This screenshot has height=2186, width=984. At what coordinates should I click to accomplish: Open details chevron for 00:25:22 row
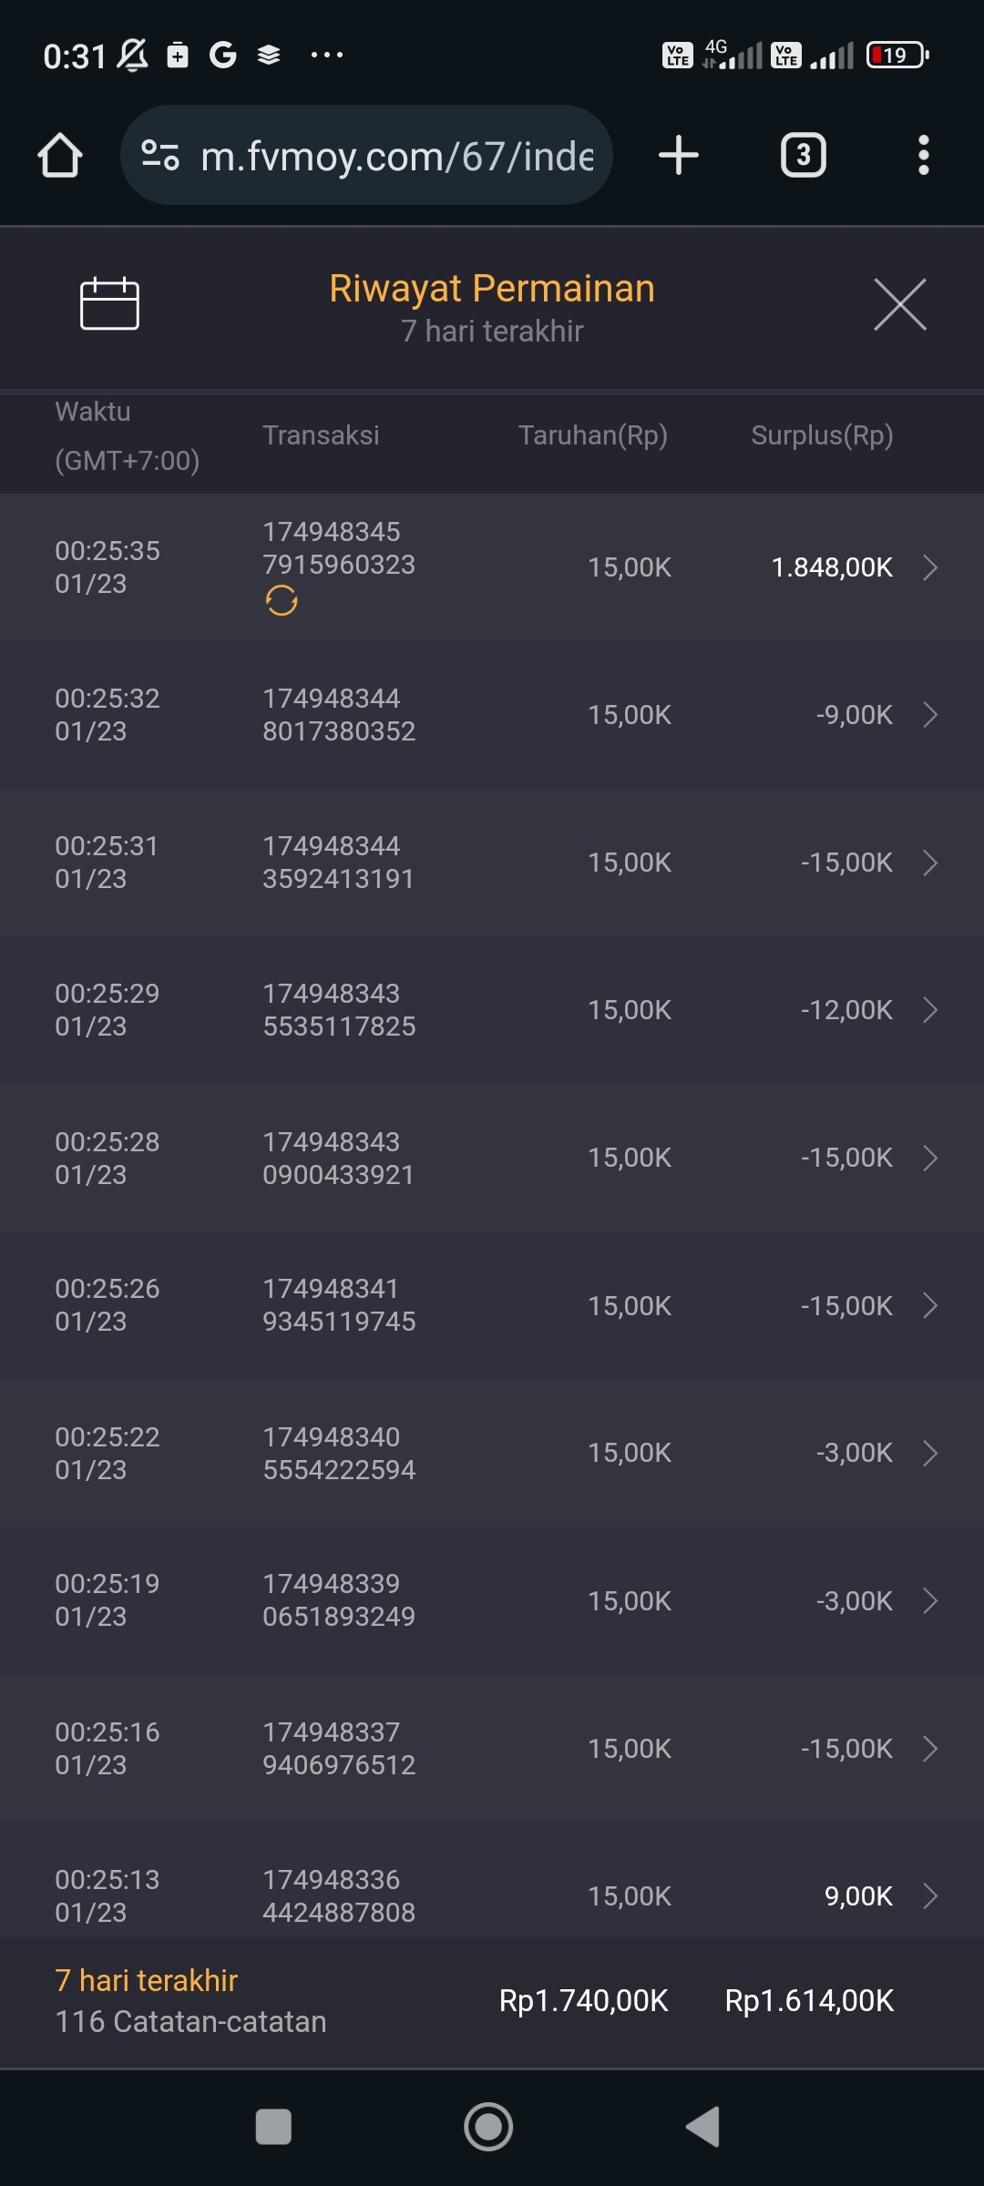point(930,1453)
